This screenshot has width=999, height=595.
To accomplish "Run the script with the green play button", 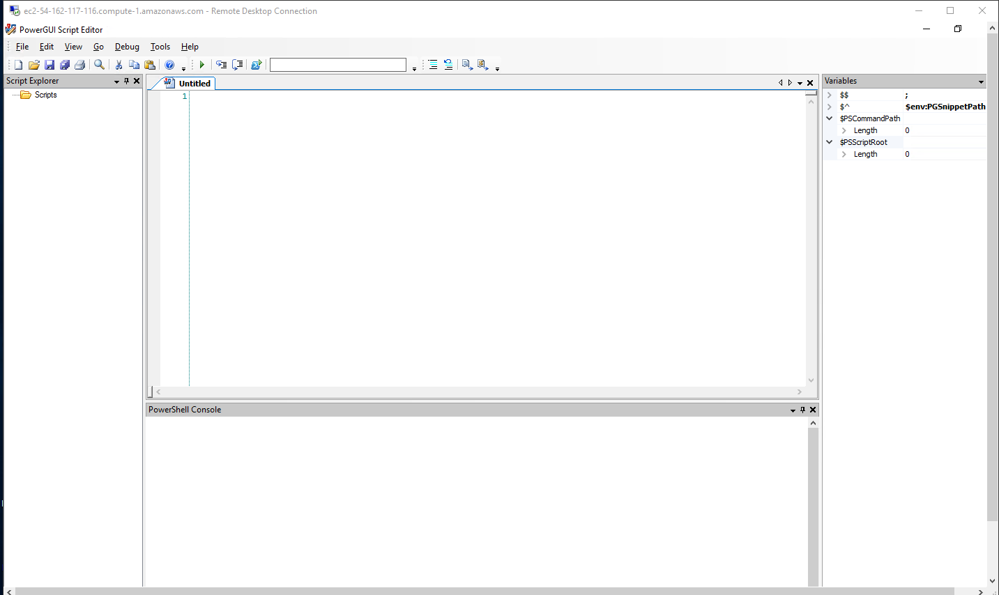I will (202, 65).
